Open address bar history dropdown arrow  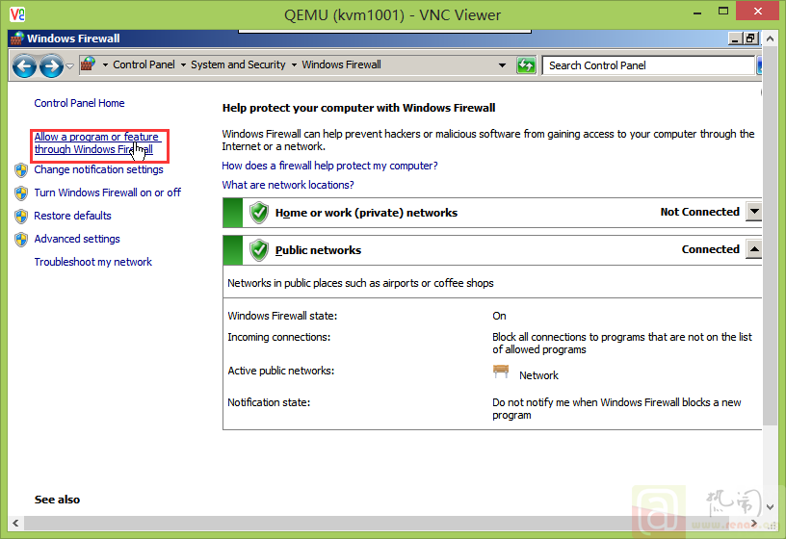tap(502, 65)
